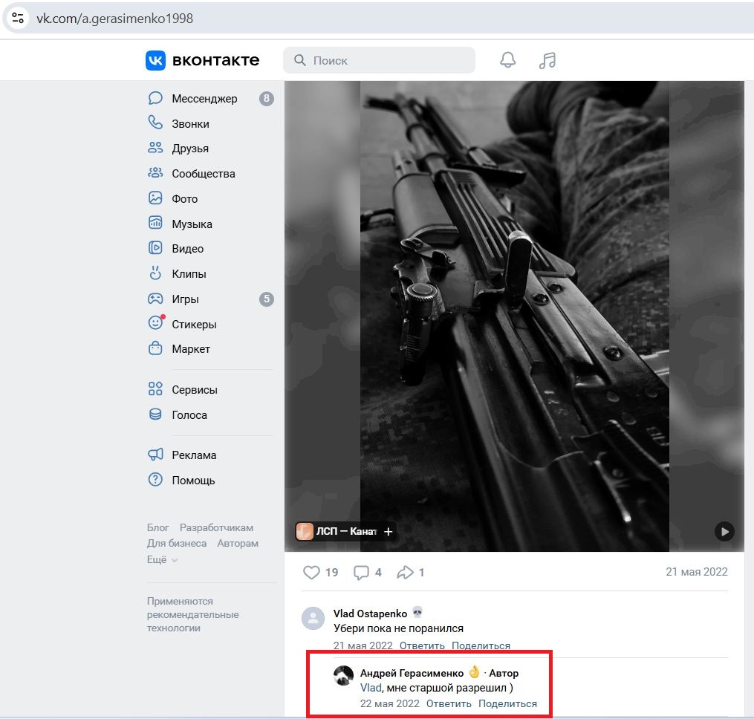Open Сообщества section
Screen dimensions: 754x719
pyautogui.click(x=203, y=174)
